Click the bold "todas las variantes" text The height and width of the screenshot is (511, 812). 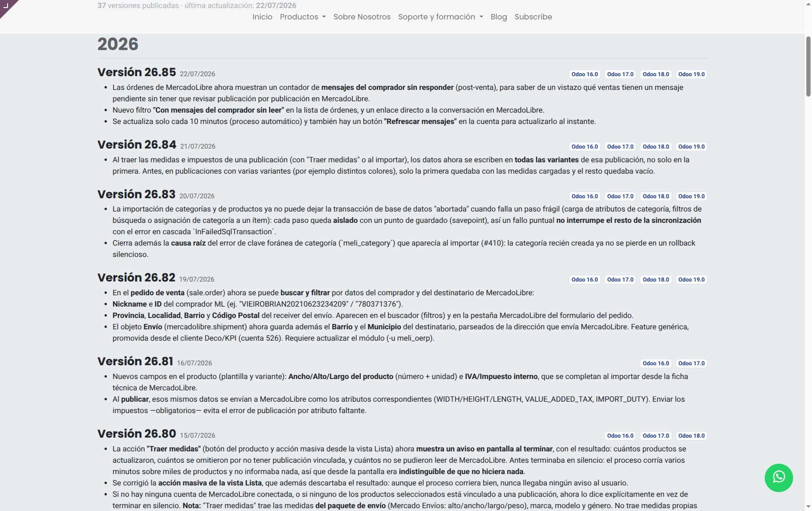tap(547, 160)
